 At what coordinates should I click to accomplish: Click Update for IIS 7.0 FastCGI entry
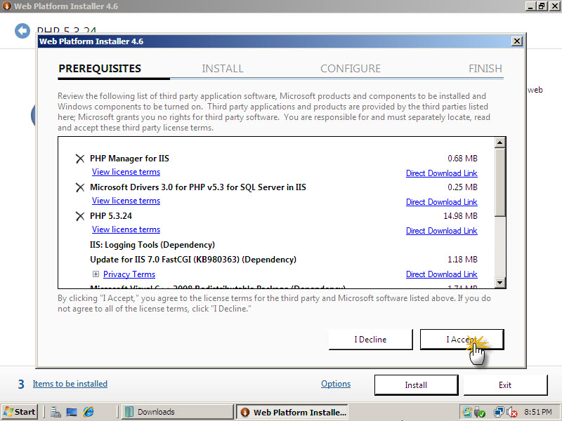coord(193,260)
